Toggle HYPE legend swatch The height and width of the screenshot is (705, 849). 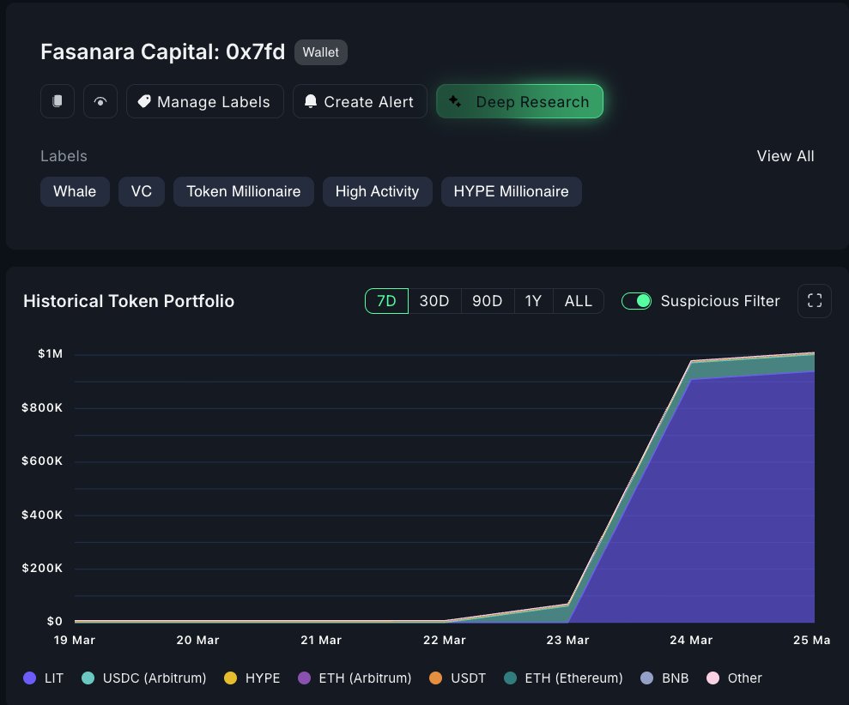tap(230, 678)
